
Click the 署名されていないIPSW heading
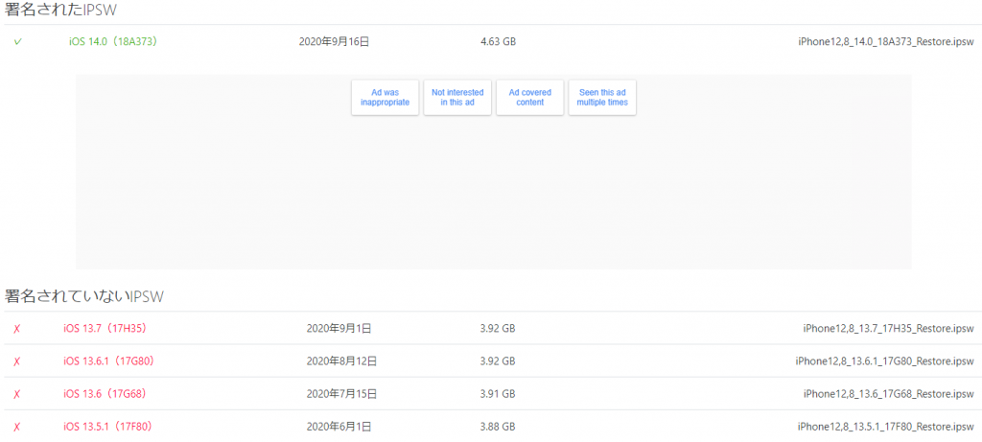84,296
